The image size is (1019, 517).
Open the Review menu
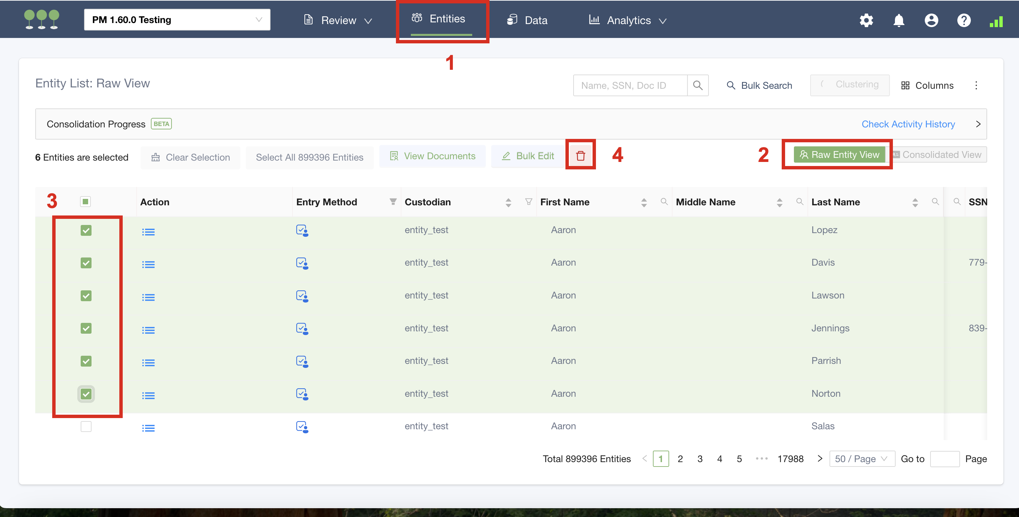pyautogui.click(x=338, y=20)
